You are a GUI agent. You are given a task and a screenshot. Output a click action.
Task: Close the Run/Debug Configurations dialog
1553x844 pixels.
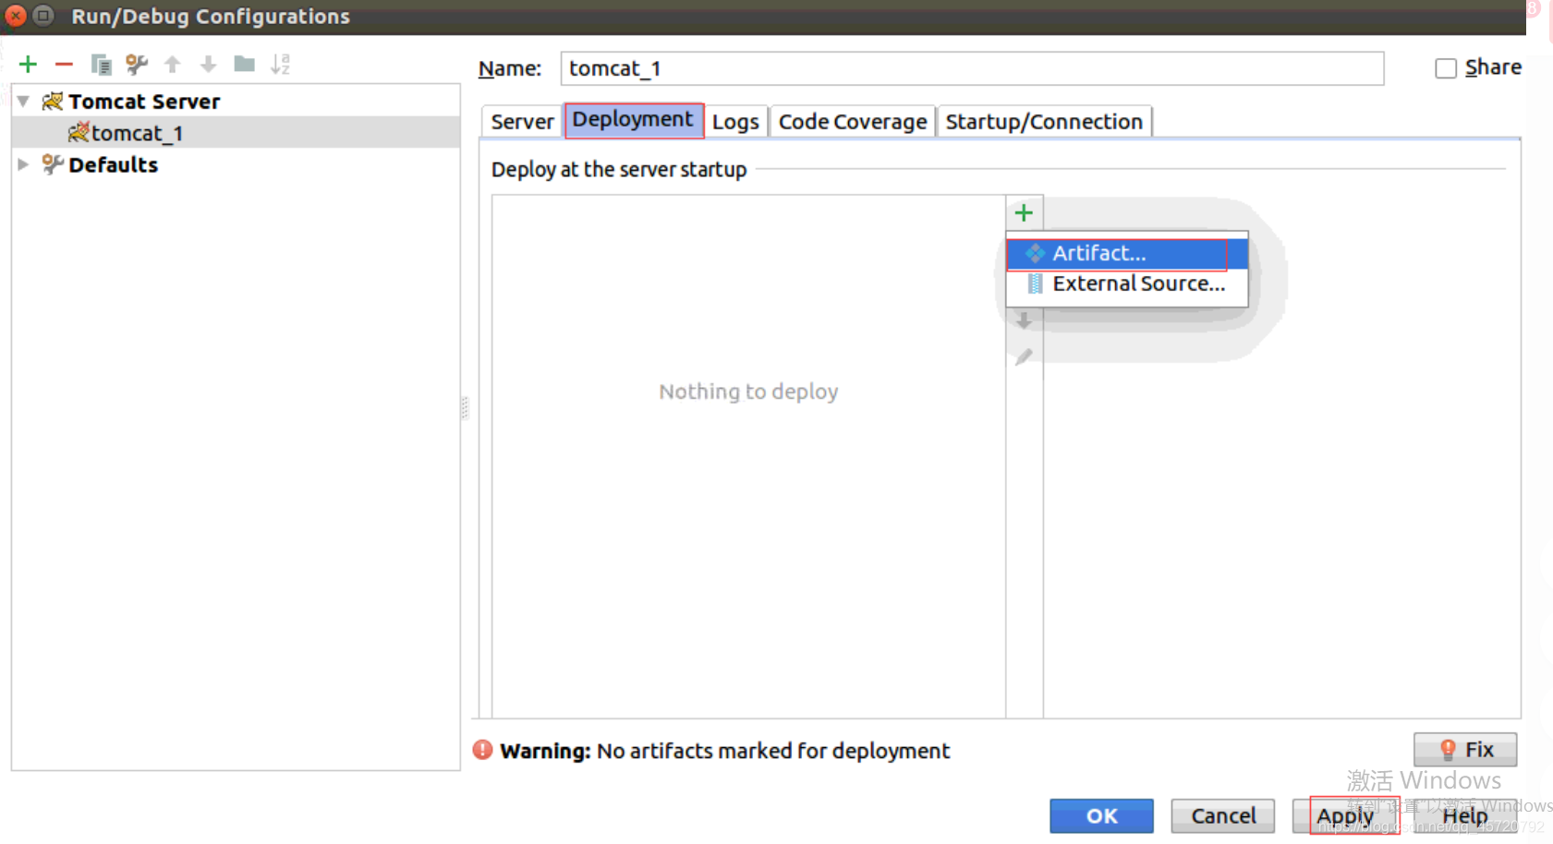pos(16,16)
